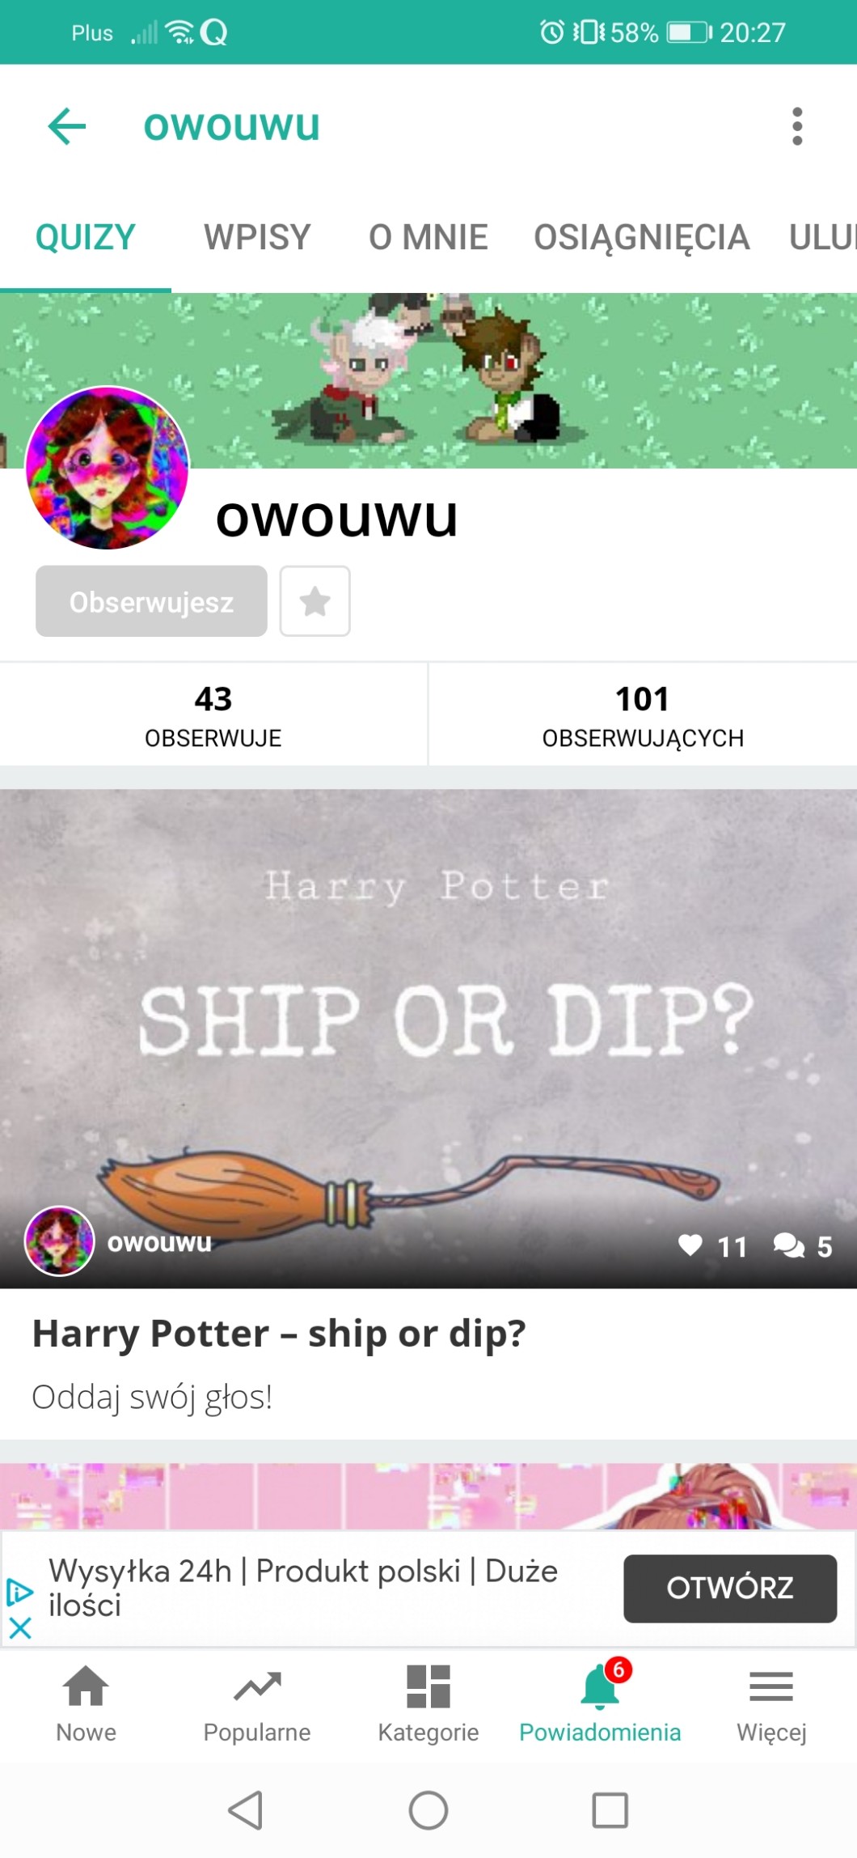Tap the Android home circle button
This screenshot has width=857, height=1858.
point(428,1810)
